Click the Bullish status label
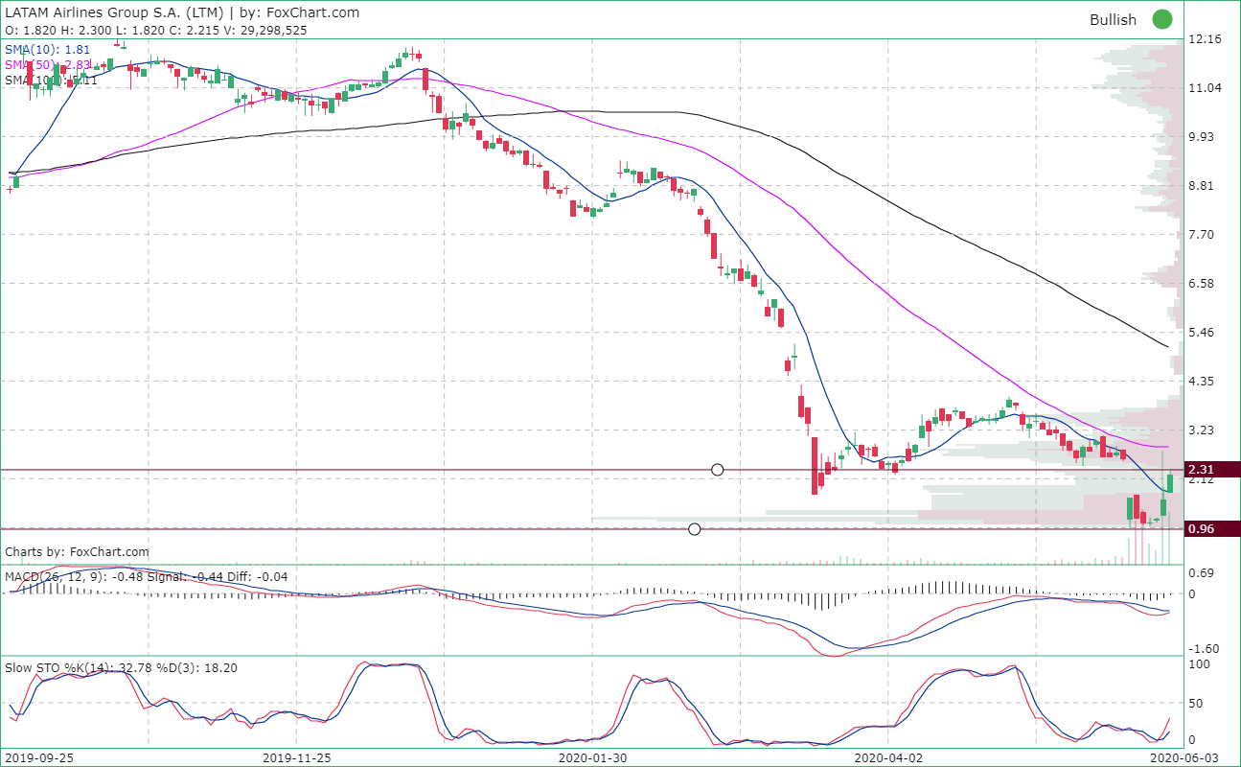 [x=1113, y=20]
